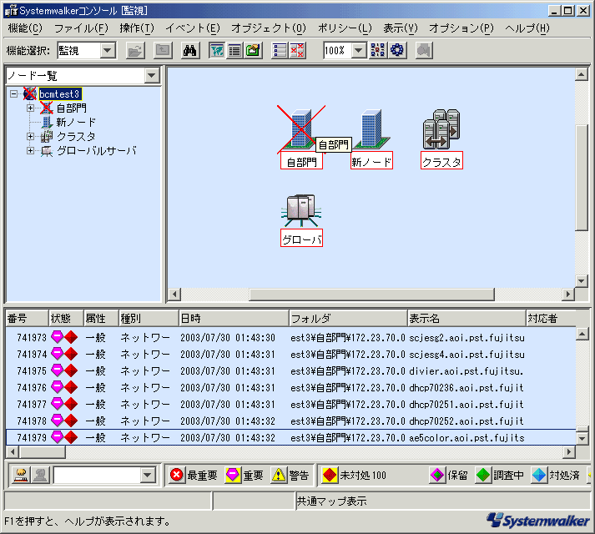This screenshot has width=595, height=534.
Task: Click the 日時 column header
Action: [234, 319]
